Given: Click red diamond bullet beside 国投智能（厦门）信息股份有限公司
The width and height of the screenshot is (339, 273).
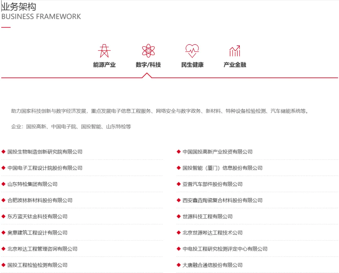Looking at the screenshot, I should (x=179, y=168).
